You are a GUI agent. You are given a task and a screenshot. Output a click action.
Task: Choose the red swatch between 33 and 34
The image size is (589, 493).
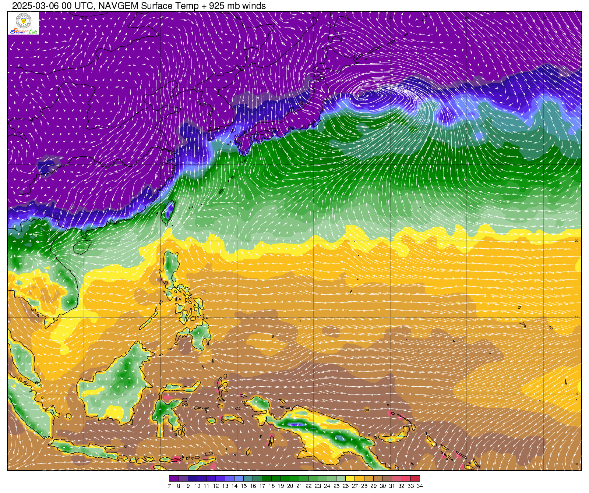coord(415,478)
